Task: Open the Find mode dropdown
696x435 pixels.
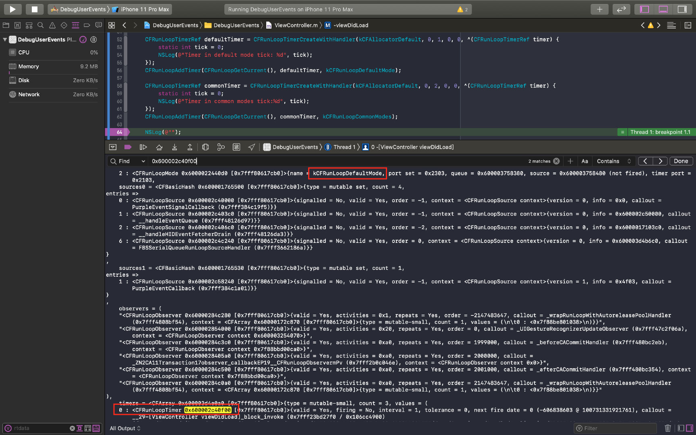Action: coord(128,161)
